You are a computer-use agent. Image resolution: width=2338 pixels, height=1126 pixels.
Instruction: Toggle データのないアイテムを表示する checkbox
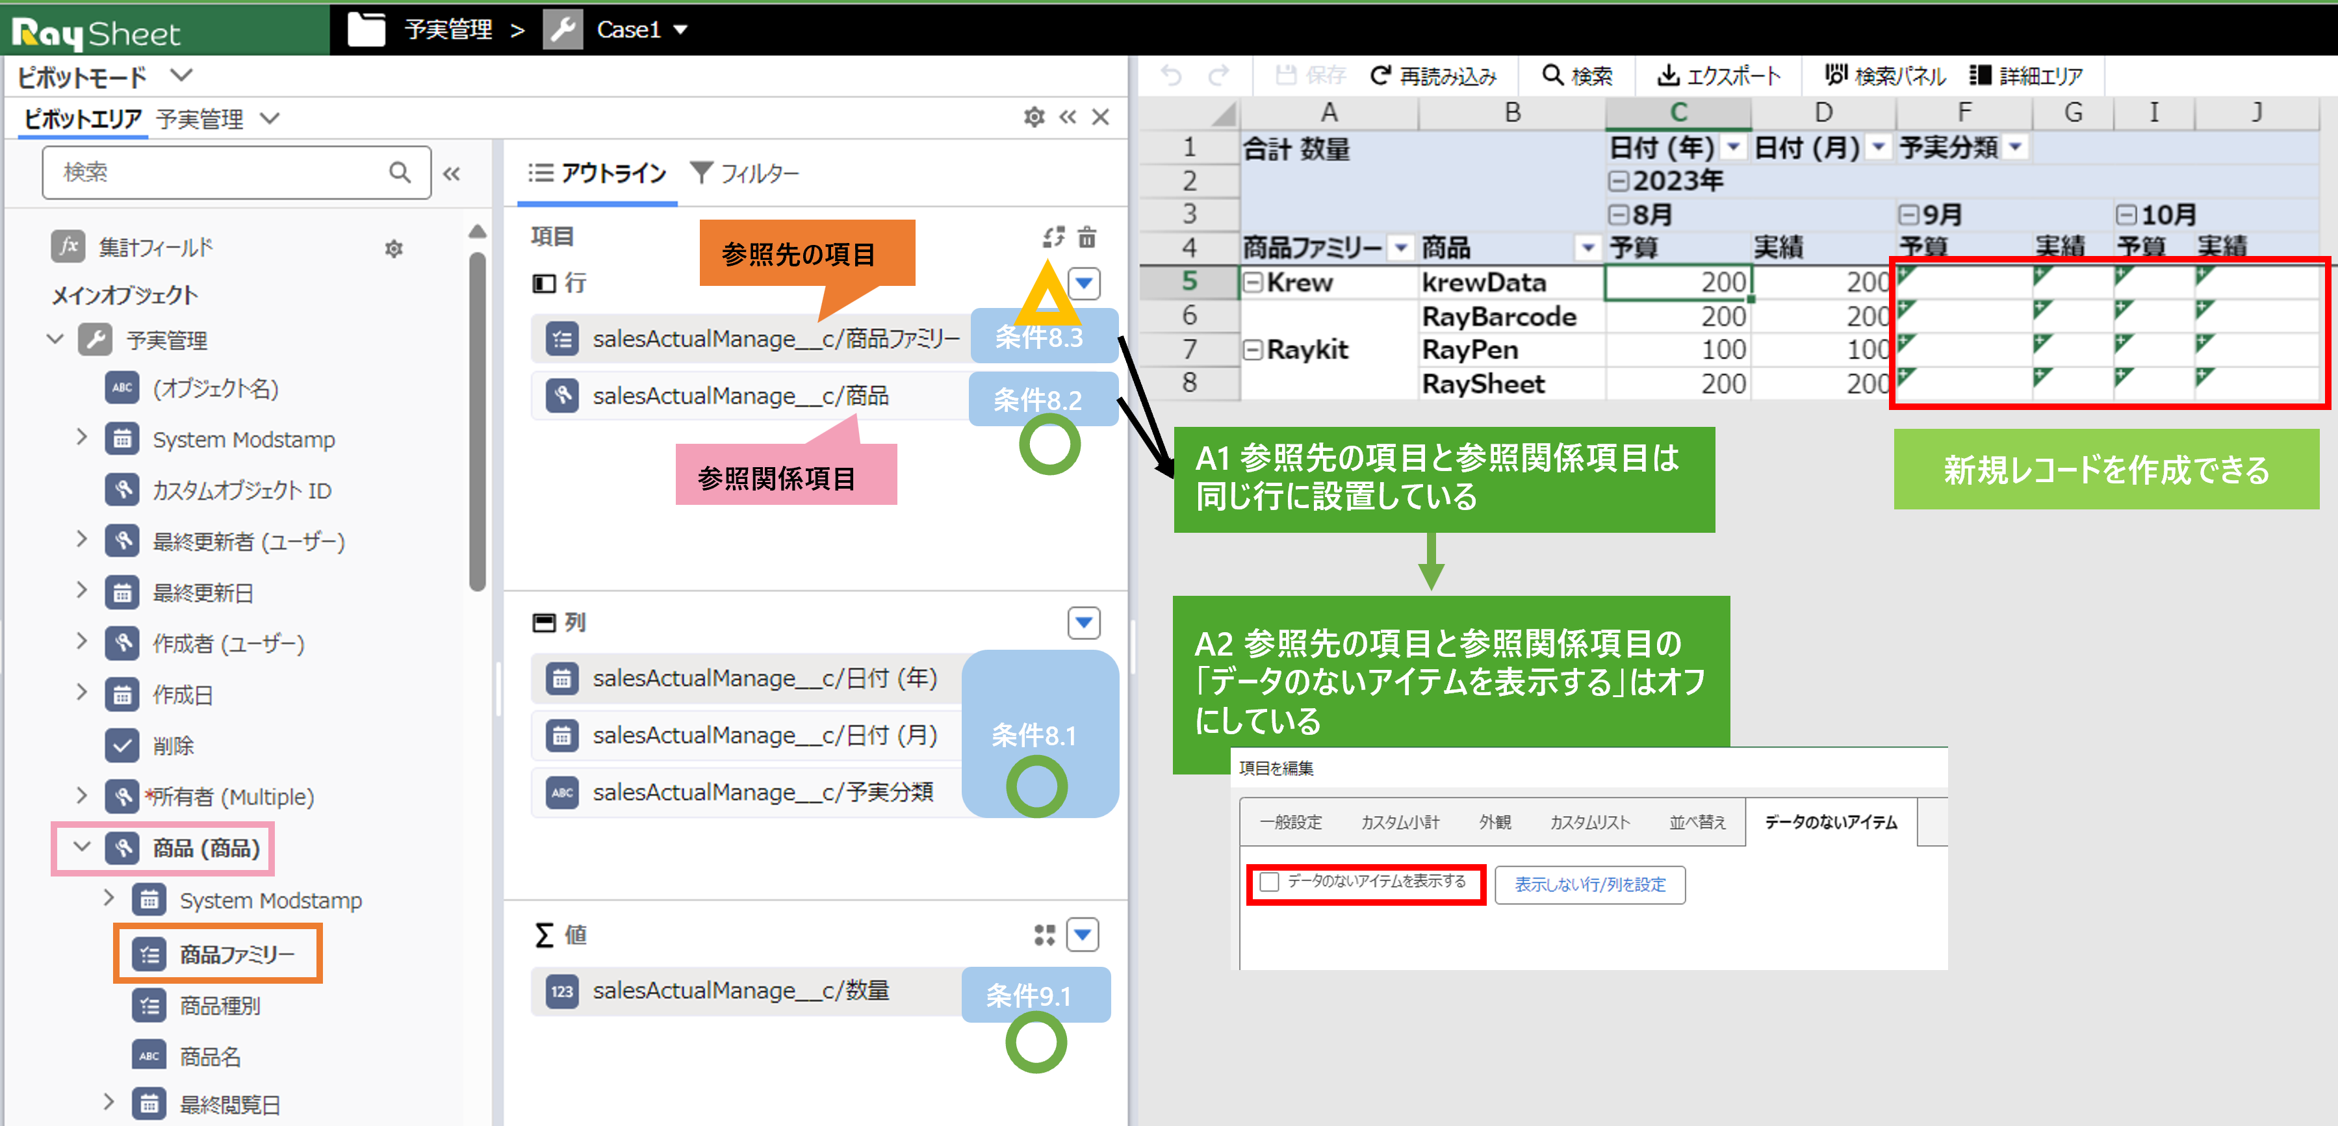click(1269, 882)
